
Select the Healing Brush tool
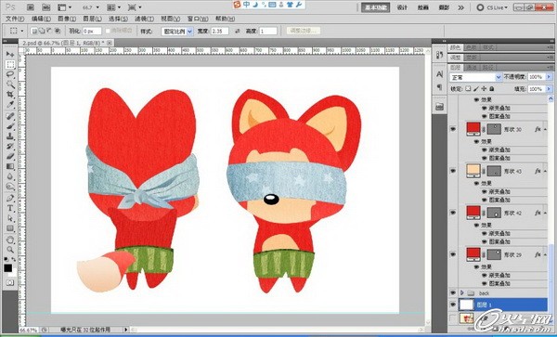10,116
